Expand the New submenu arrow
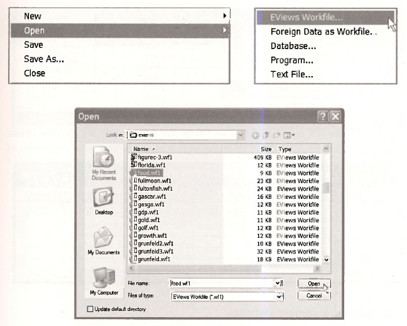The height and width of the screenshot is (326, 407). click(225, 16)
